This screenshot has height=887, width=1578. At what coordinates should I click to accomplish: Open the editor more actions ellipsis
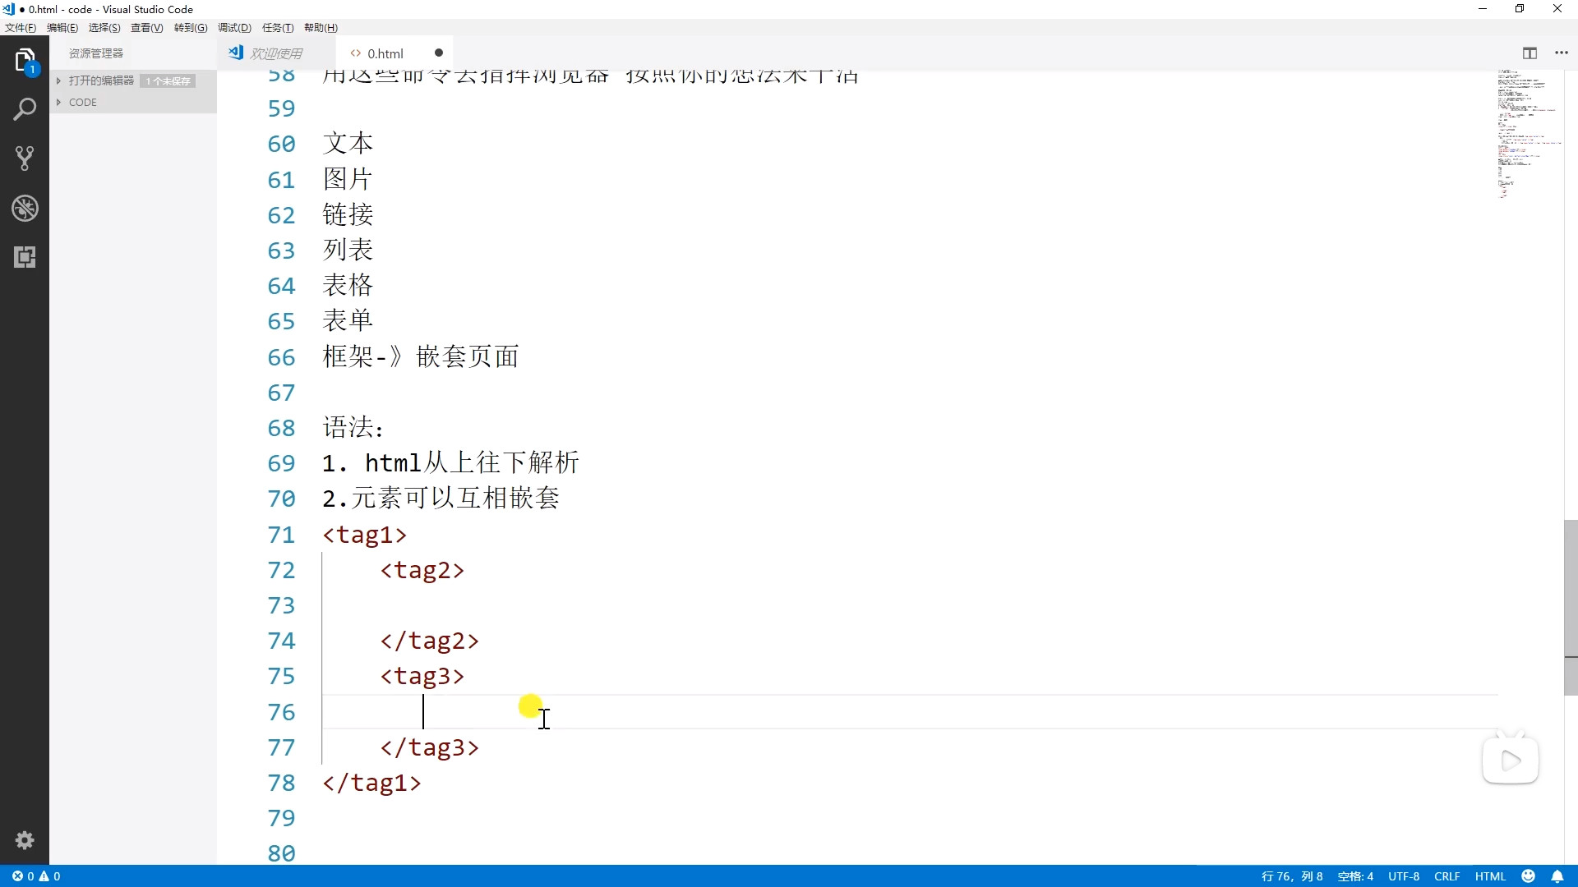(x=1562, y=53)
